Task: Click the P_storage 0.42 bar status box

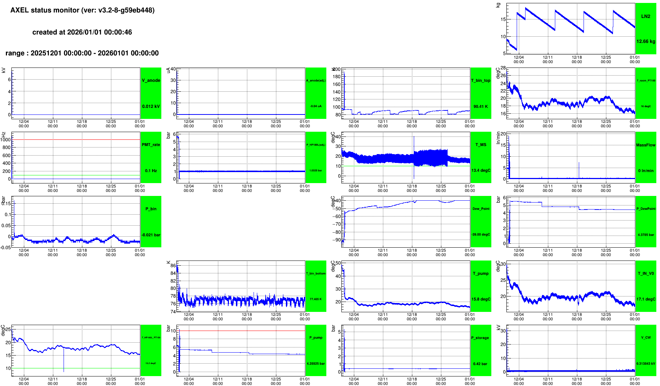Action: 481,350
